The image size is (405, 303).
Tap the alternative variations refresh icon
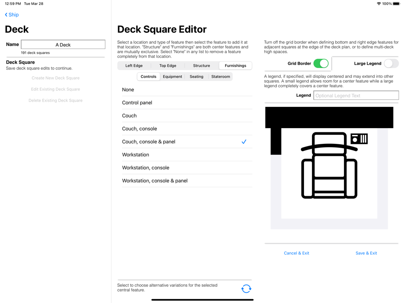(246, 289)
